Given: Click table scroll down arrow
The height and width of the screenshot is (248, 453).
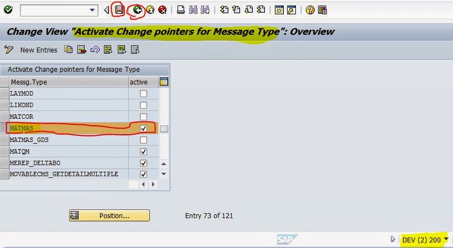Looking at the screenshot, I should coord(164,174).
